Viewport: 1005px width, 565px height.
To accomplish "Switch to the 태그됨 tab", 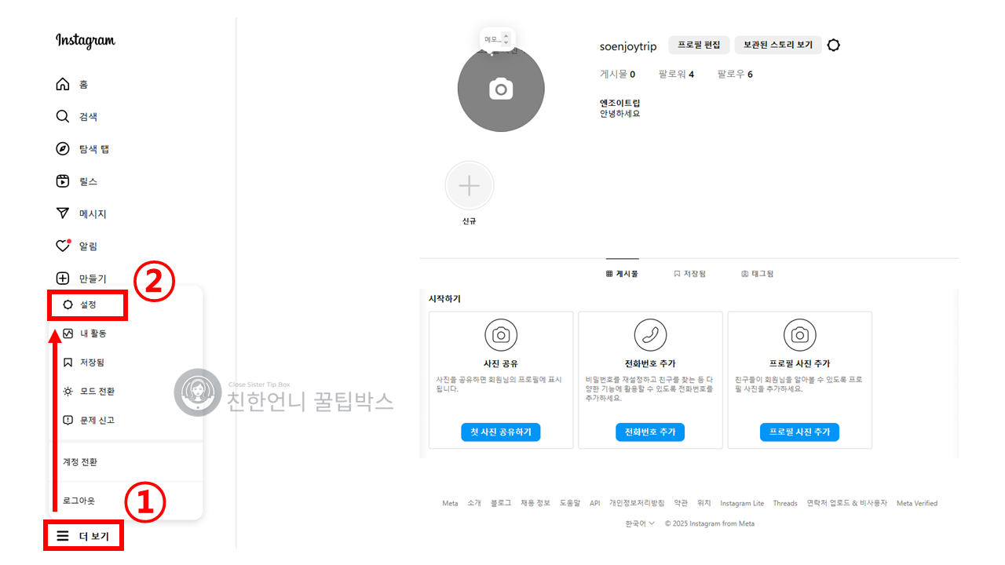I will (x=757, y=274).
